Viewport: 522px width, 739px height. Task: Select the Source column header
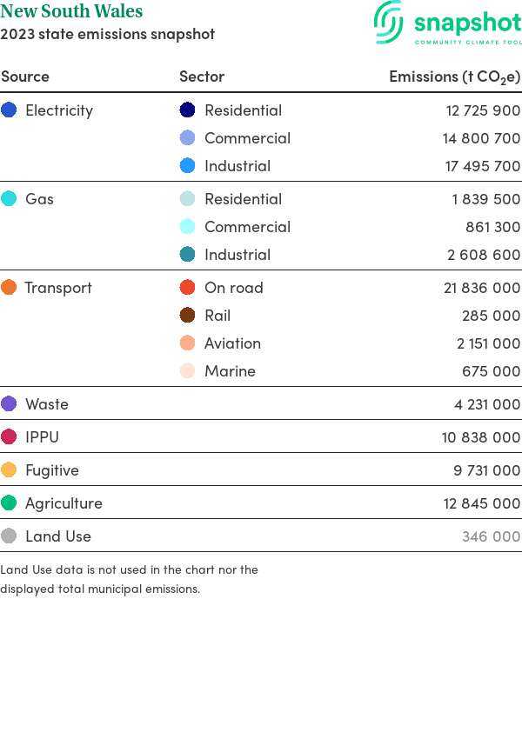(25, 77)
